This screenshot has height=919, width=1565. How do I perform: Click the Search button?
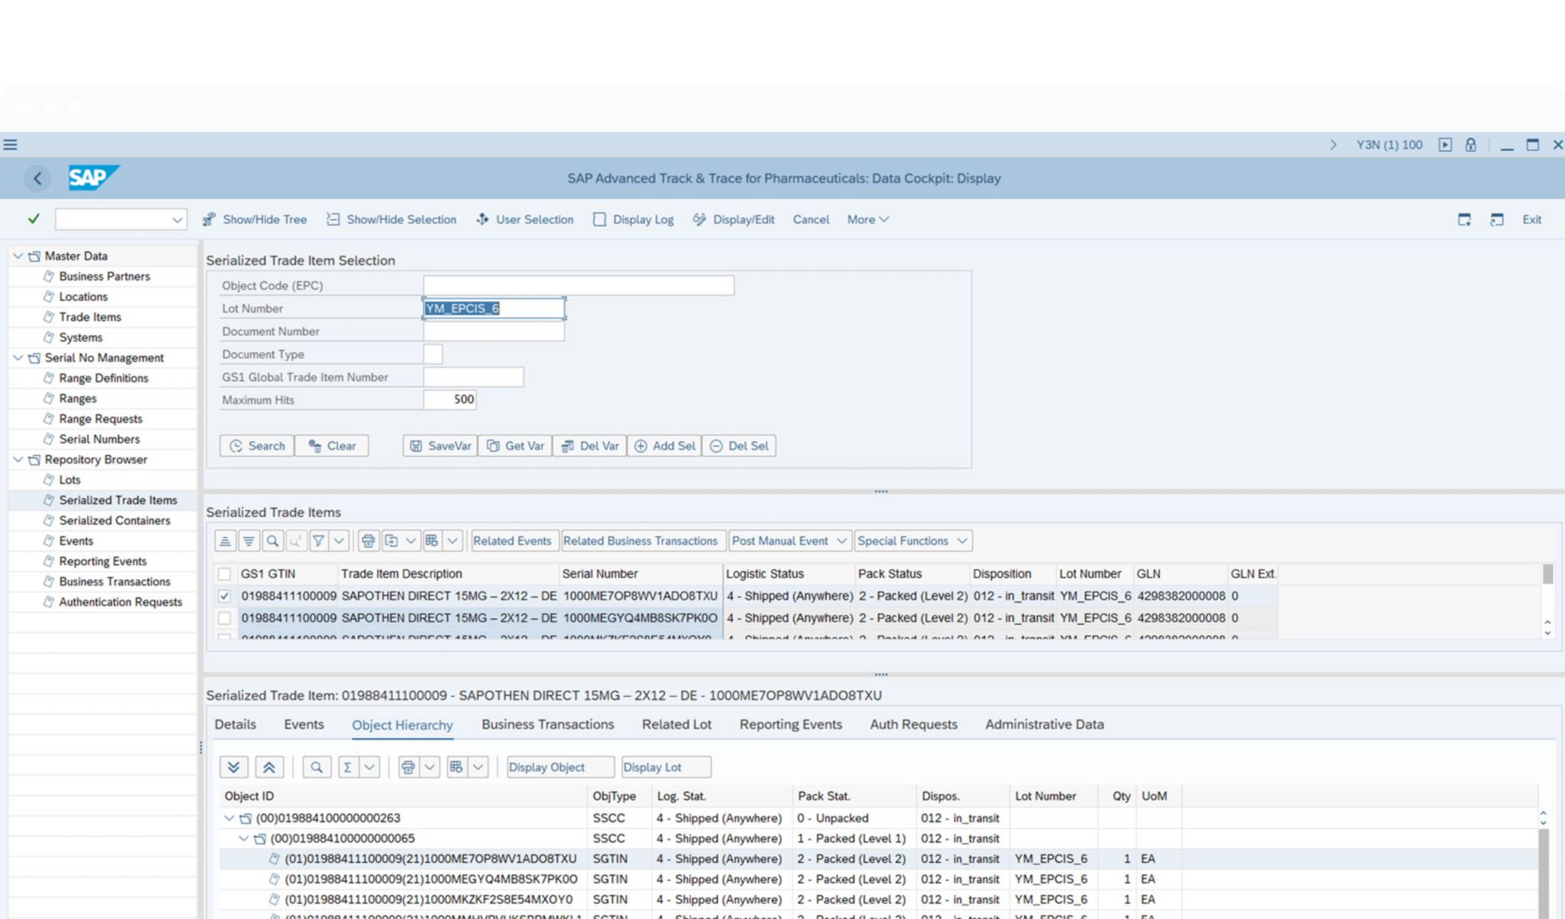coord(257,445)
